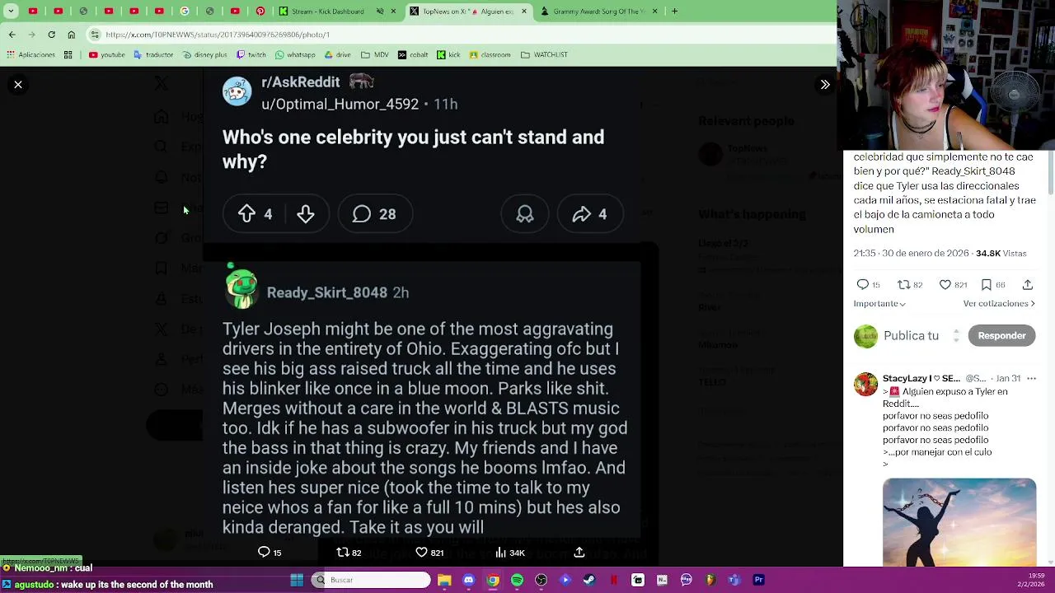Open the celebration image thumbnail in reply
The image size is (1055, 593).
pyautogui.click(x=959, y=522)
